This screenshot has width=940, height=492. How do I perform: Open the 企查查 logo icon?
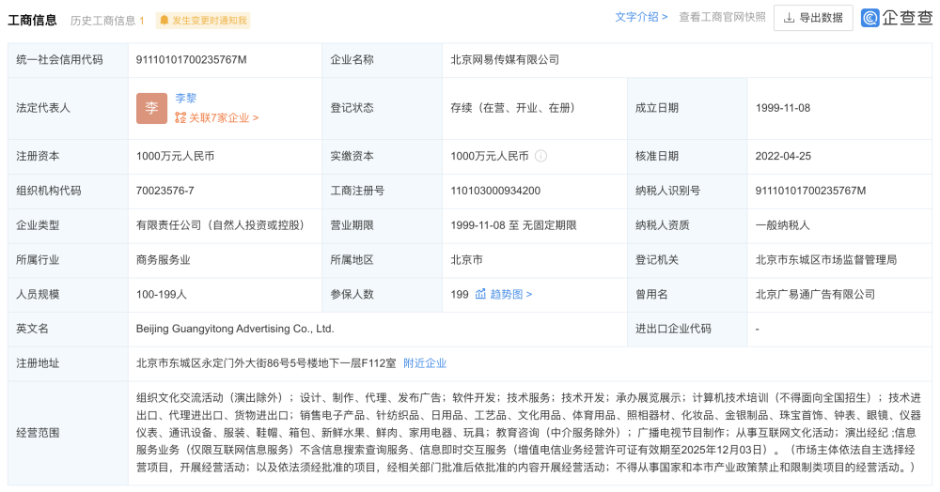point(869,18)
